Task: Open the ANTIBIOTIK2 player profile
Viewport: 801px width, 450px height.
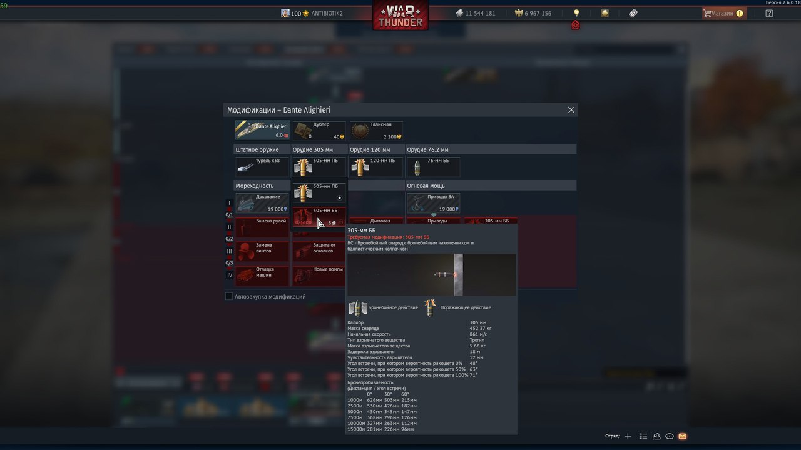Action: point(312,13)
